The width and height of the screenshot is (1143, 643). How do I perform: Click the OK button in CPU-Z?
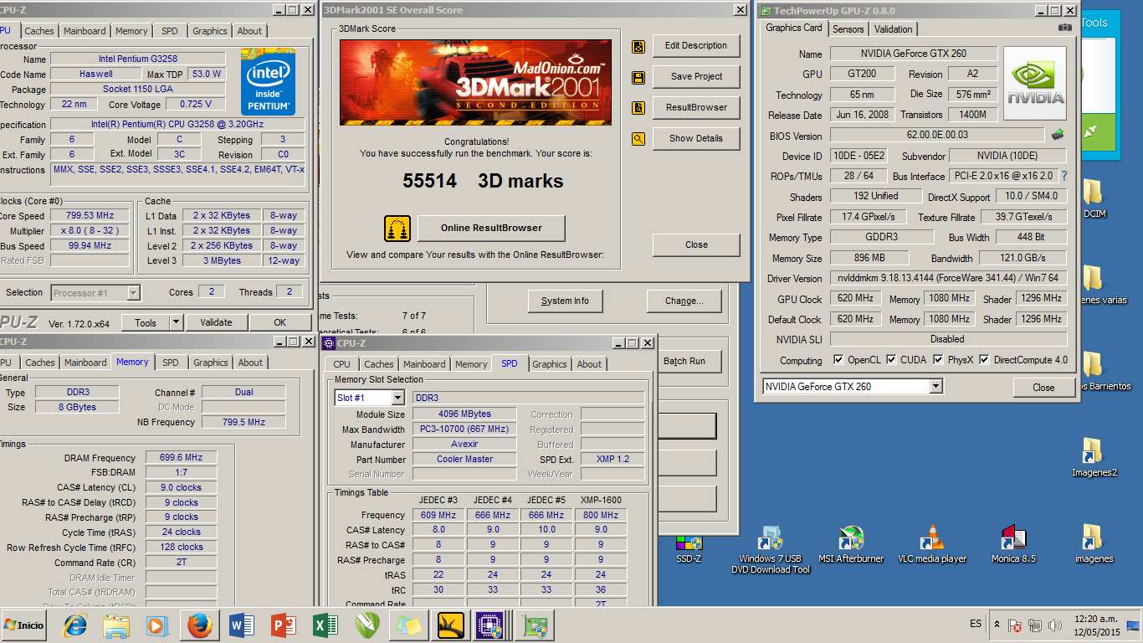coord(279,322)
